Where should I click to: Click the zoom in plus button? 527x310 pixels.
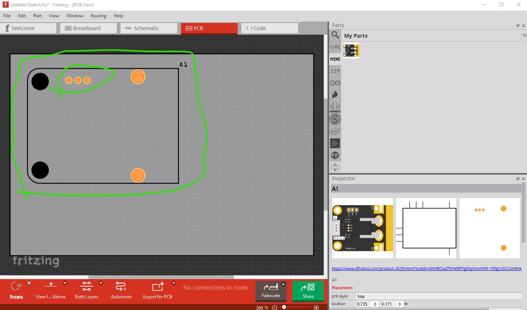(317, 308)
